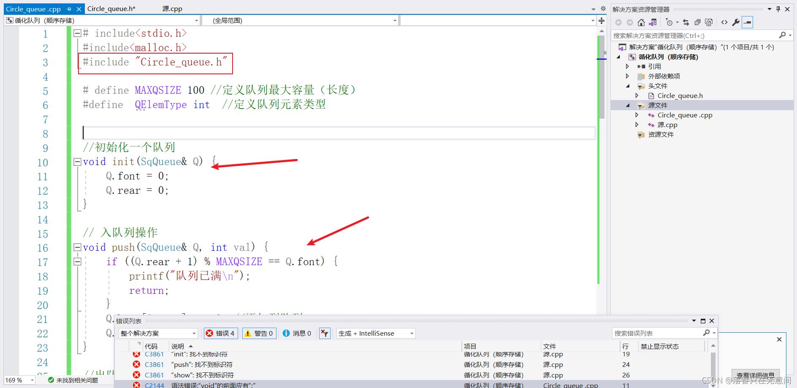Switch to the Circle_queue.h* tab

[111, 8]
